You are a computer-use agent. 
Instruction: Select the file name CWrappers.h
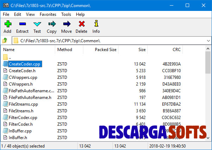coord(21,84)
